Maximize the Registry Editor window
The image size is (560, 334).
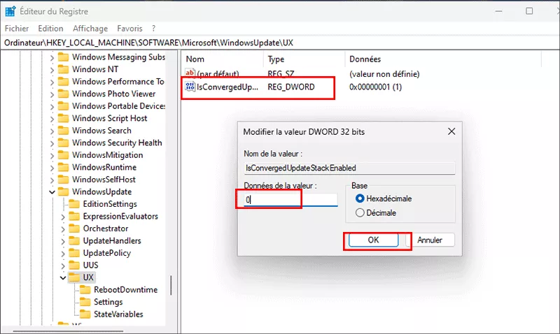[529, 11]
